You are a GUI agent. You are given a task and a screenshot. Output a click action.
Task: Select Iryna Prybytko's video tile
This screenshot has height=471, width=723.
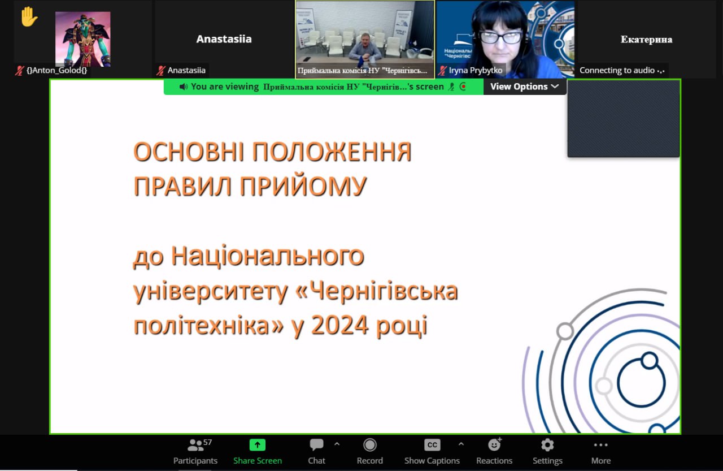(506, 39)
